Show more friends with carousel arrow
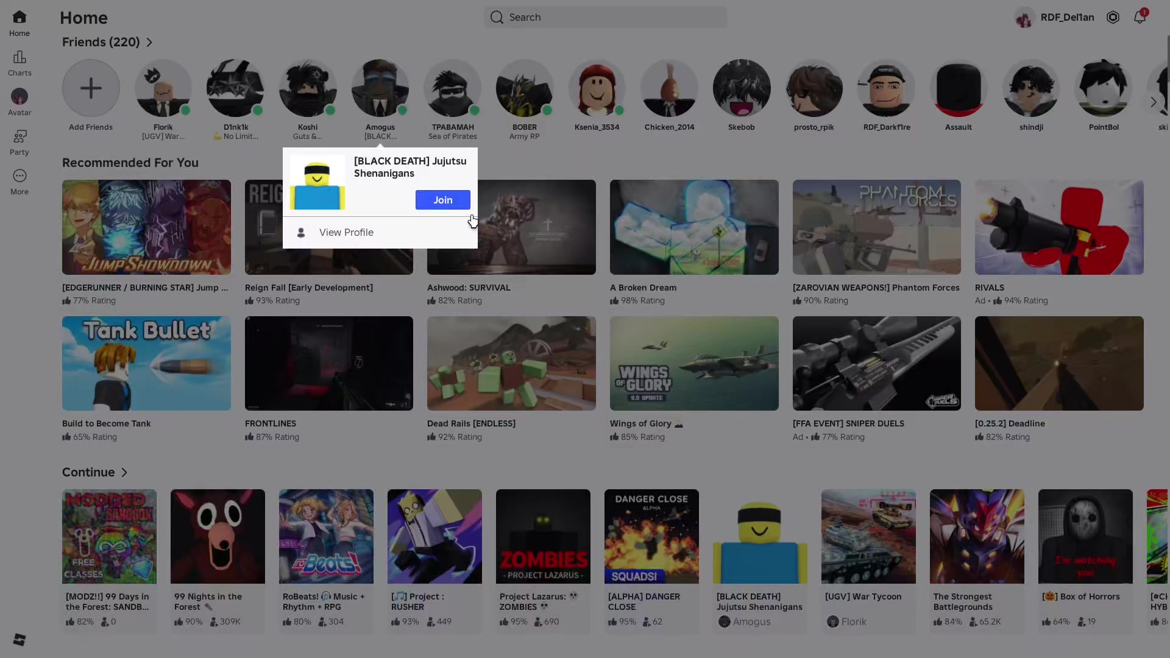 point(1153,102)
